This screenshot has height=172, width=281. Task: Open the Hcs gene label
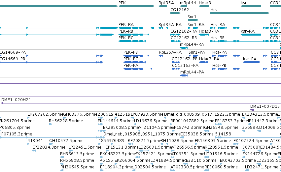pos(214,10)
